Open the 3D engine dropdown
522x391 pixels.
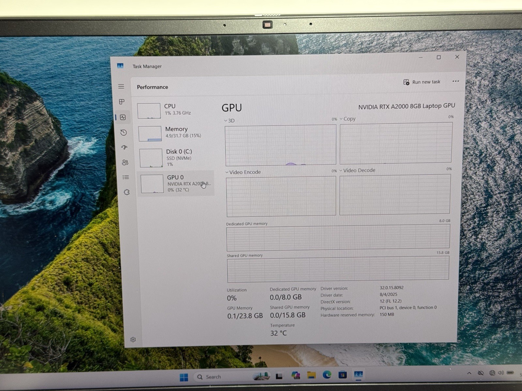(229, 121)
